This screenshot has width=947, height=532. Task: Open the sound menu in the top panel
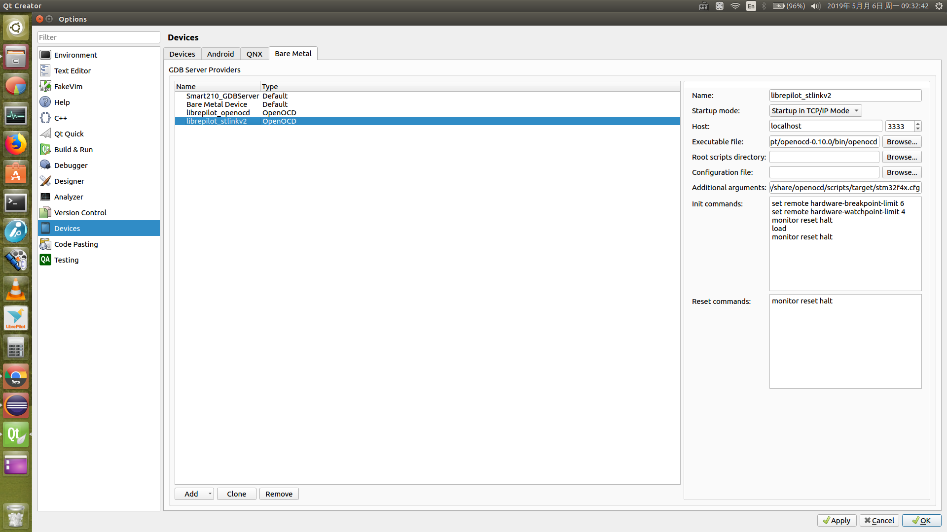point(815,6)
